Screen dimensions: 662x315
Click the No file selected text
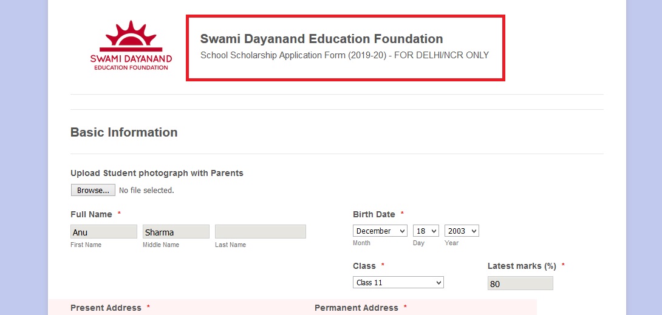point(146,191)
